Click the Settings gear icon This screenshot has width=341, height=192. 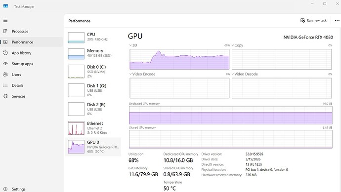click(5, 189)
